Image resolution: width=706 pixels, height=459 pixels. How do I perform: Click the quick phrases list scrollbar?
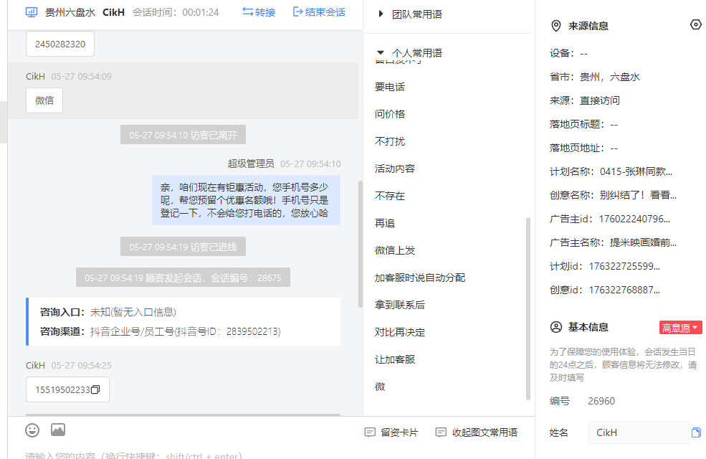(528, 308)
